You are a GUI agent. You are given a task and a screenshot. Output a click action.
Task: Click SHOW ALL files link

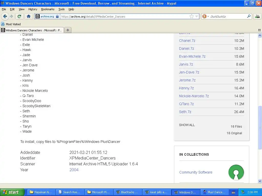pos(187,125)
